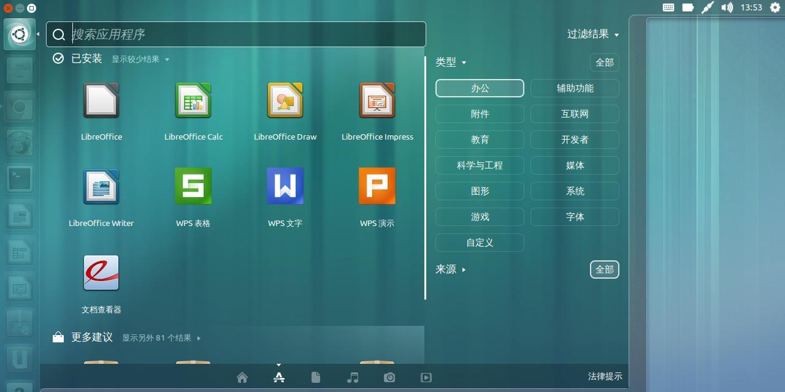
Task: Launch LibreOffice Writer
Action: pyautogui.click(x=101, y=187)
